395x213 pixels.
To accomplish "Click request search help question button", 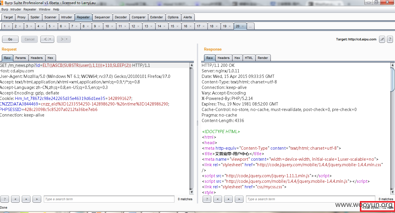I will [x=5, y=199].
